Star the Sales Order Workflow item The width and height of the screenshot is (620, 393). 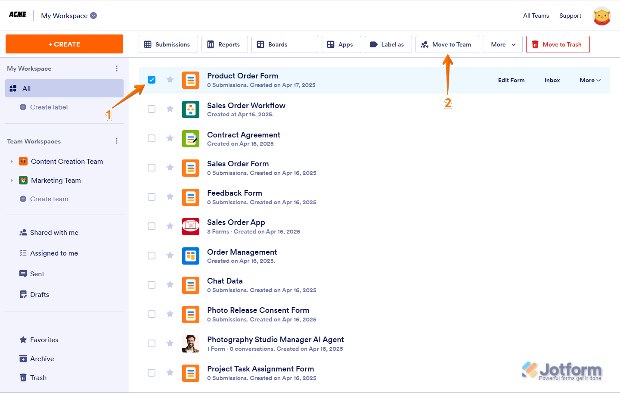pyautogui.click(x=170, y=109)
